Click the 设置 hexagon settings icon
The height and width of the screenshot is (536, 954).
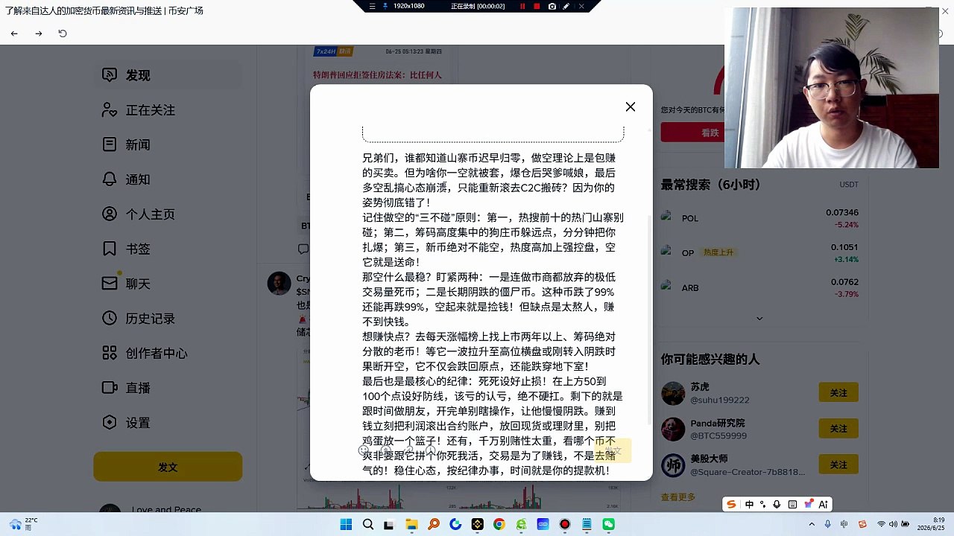click(110, 422)
